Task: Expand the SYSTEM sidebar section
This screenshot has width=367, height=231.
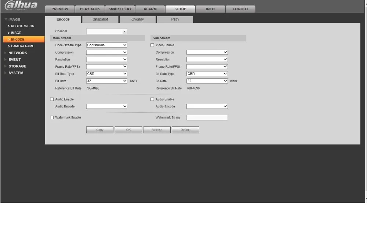Action: (14, 73)
